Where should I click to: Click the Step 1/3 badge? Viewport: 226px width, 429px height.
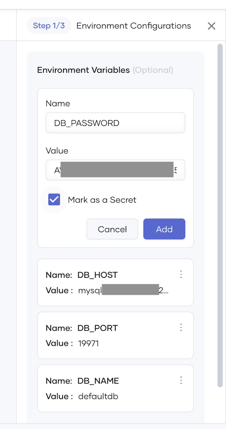tap(49, 26)
